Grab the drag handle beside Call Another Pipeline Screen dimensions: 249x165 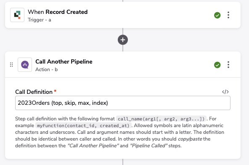11,65
